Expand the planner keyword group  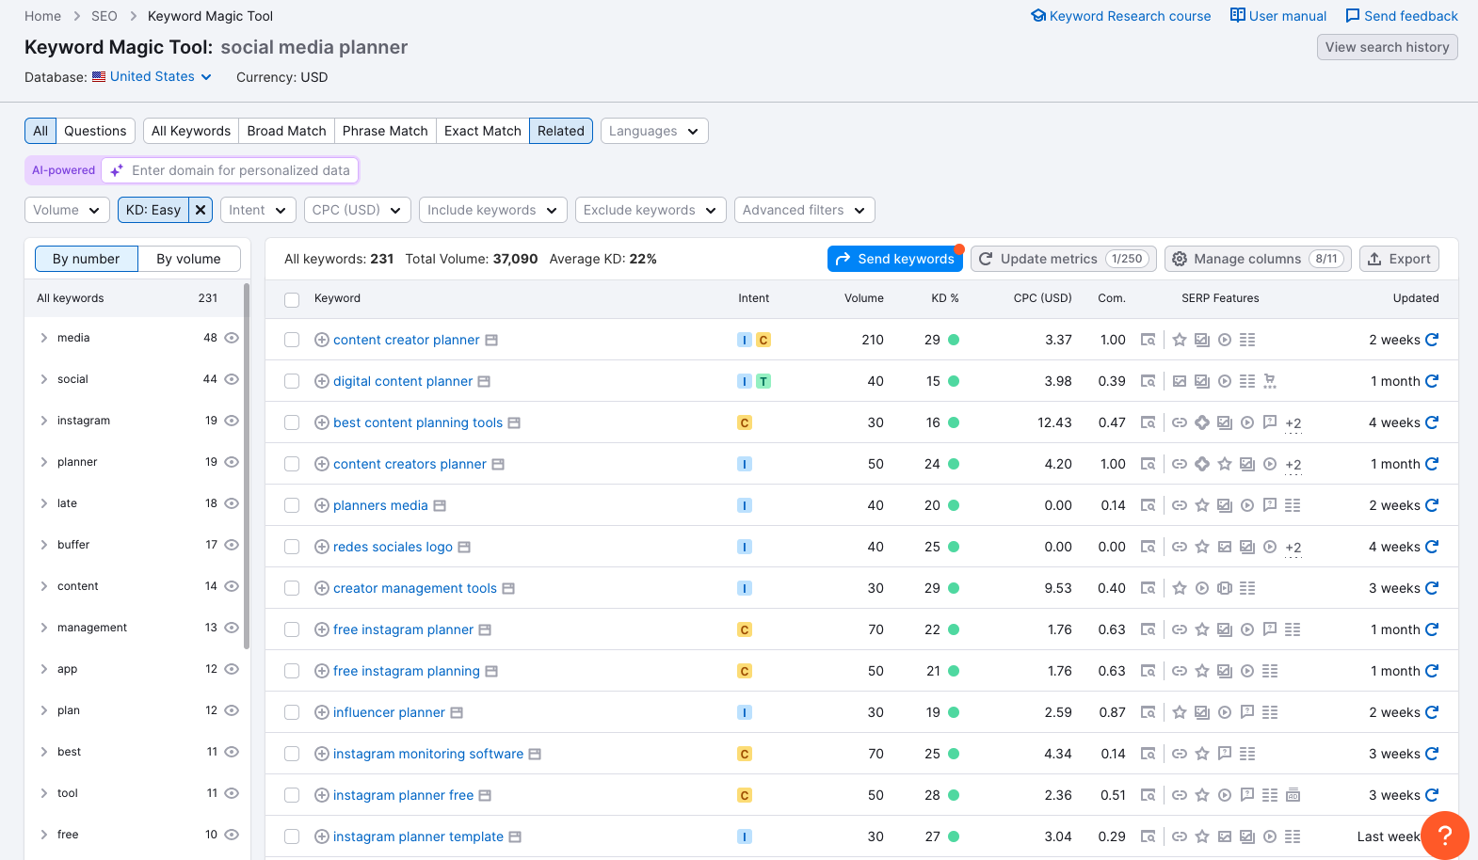pos(43,462)
